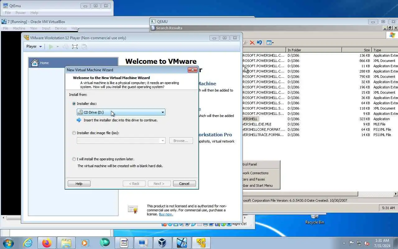Select the WERSHELL.EXE.MUI result row
Image resolution: width=398 pixels, height=249 pixels.
pos(320,124)
